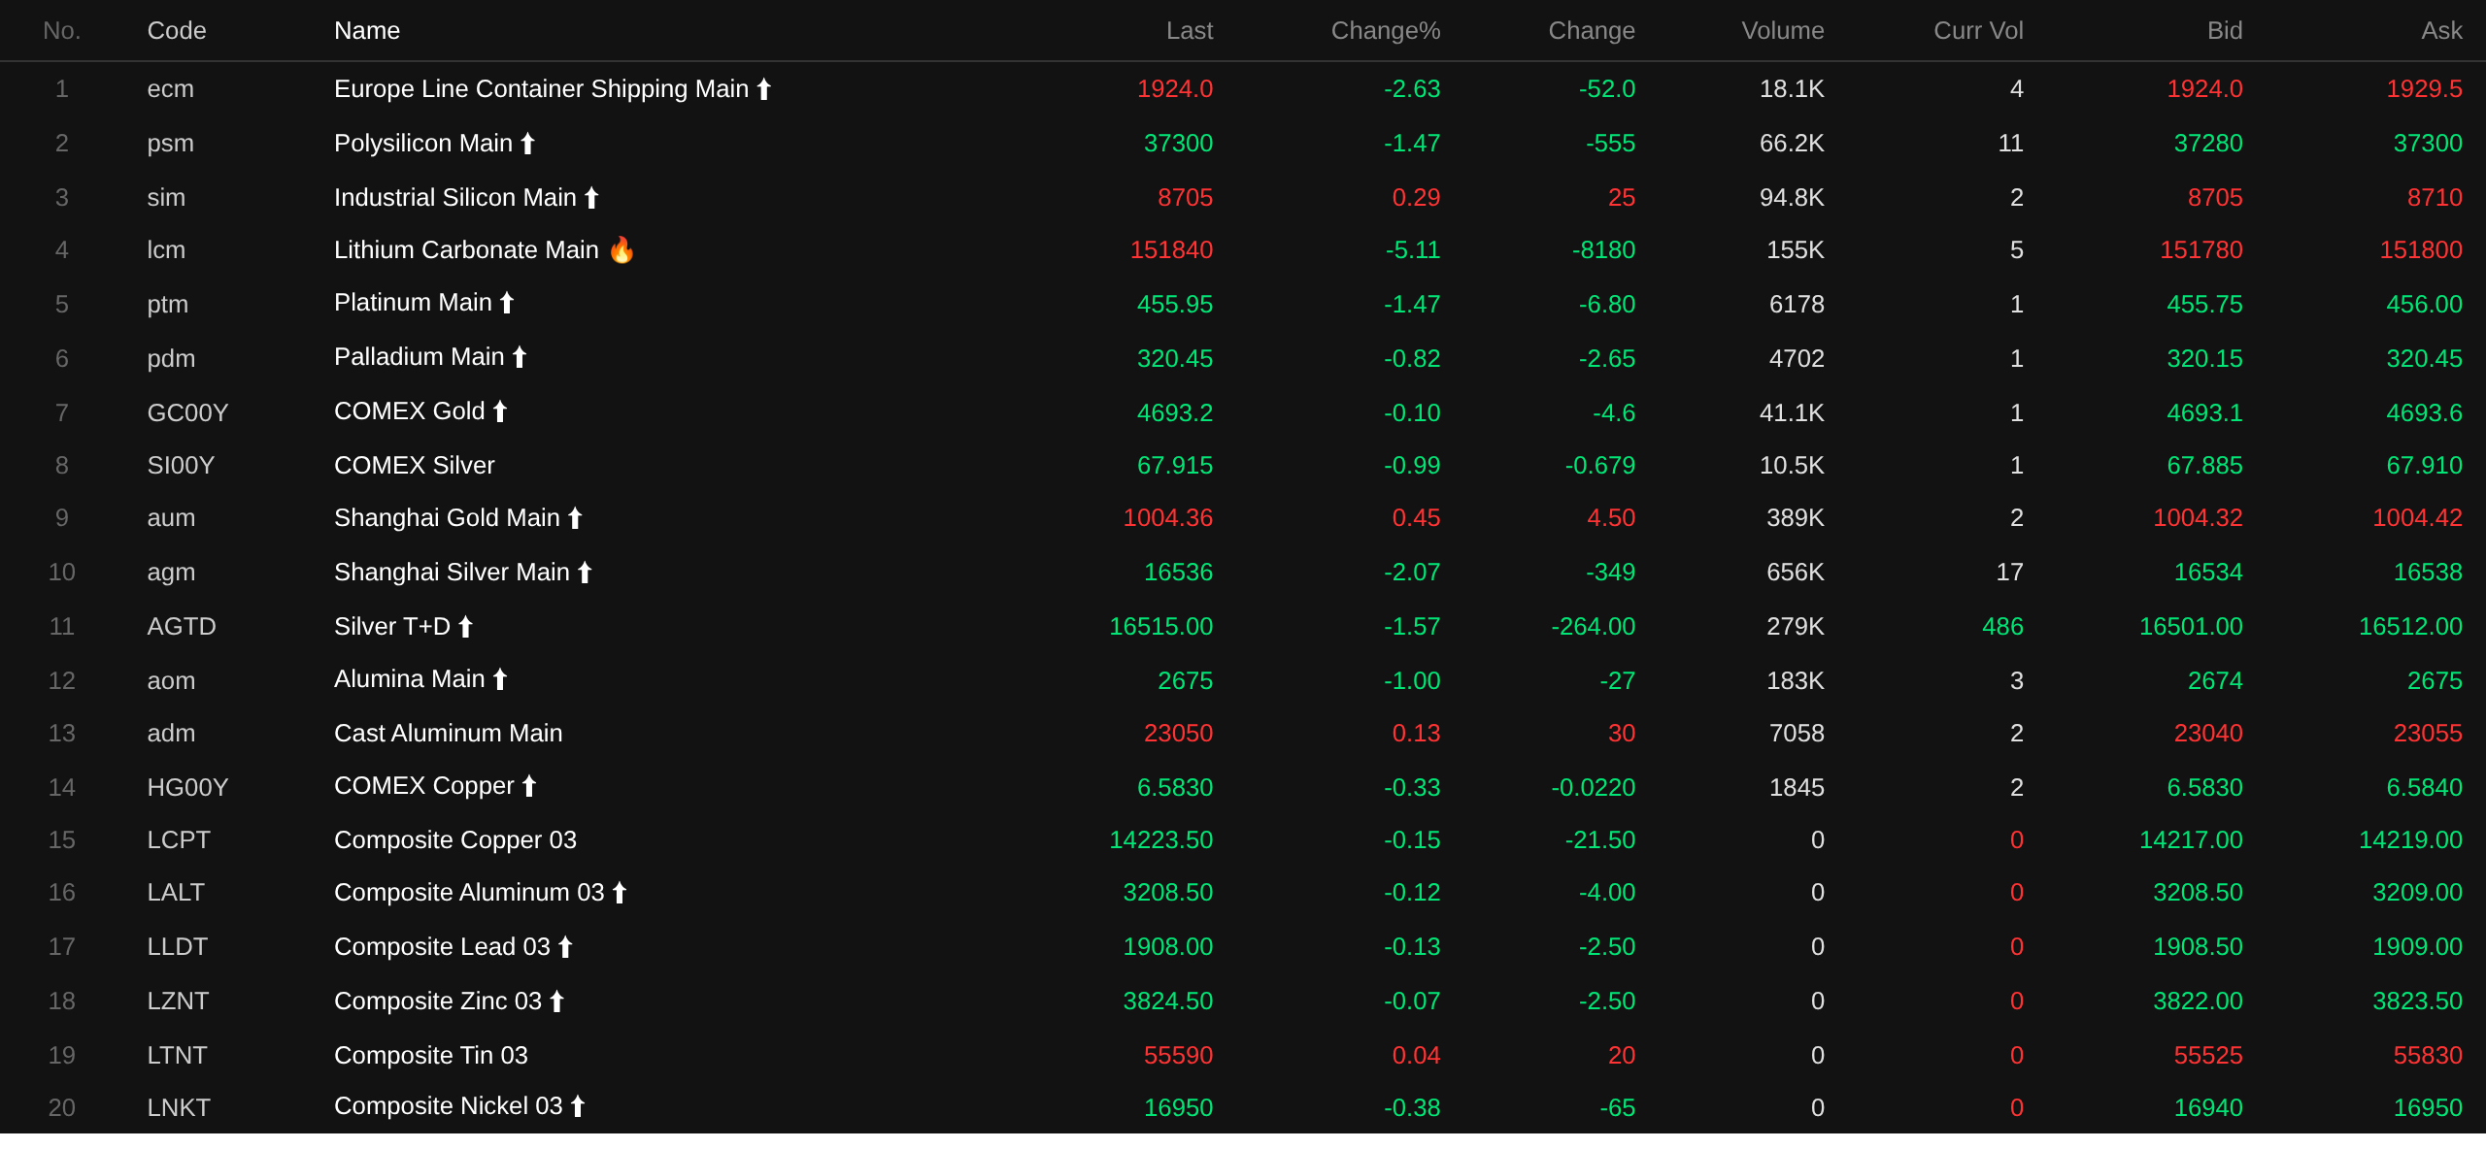Click the fire icon beside Lithium Carbonate Main
This screenshot has height=1149, width=2486.
tap(621, 250)
